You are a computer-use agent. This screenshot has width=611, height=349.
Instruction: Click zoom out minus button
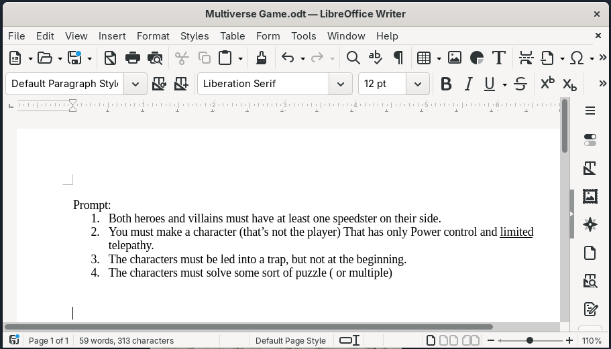tap(491, 340)
